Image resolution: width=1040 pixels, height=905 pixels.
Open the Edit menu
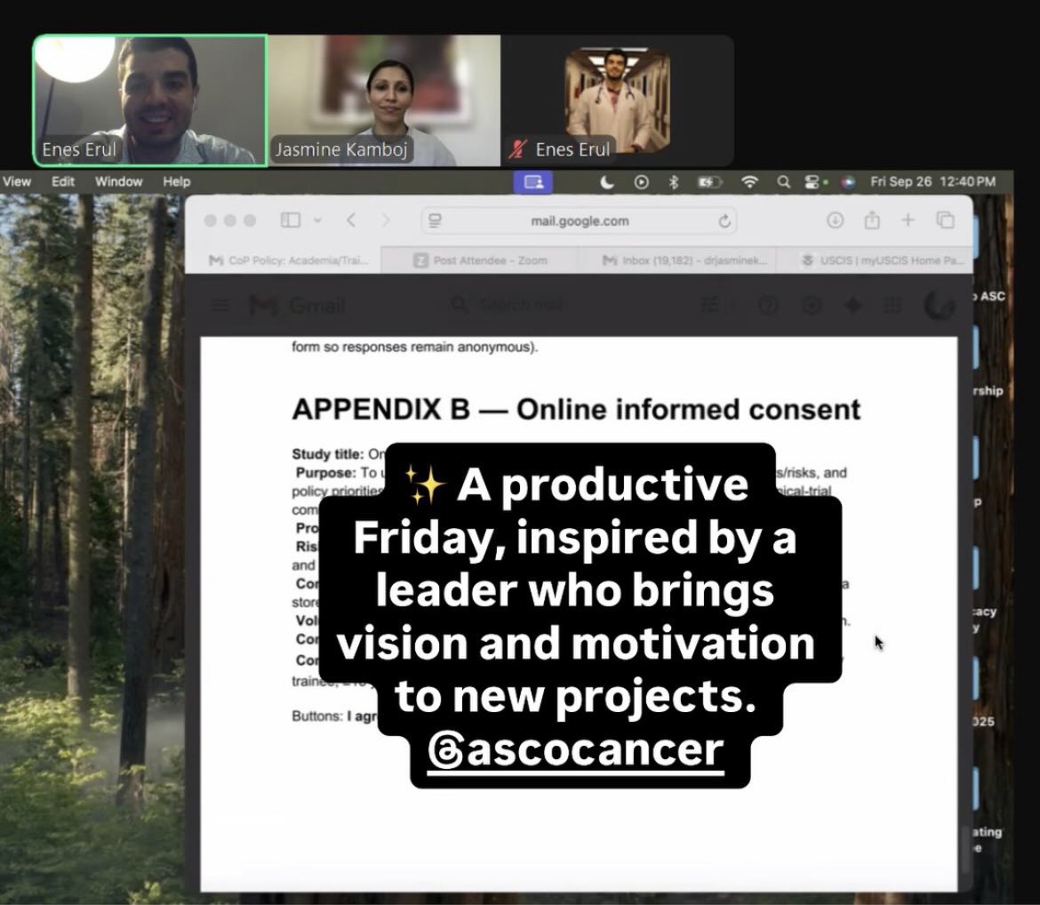(x=63, y=181)
